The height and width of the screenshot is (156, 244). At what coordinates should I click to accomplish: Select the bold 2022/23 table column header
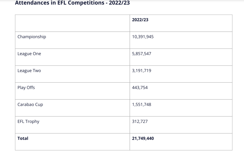pyautogui.click(x=141, y=20)
